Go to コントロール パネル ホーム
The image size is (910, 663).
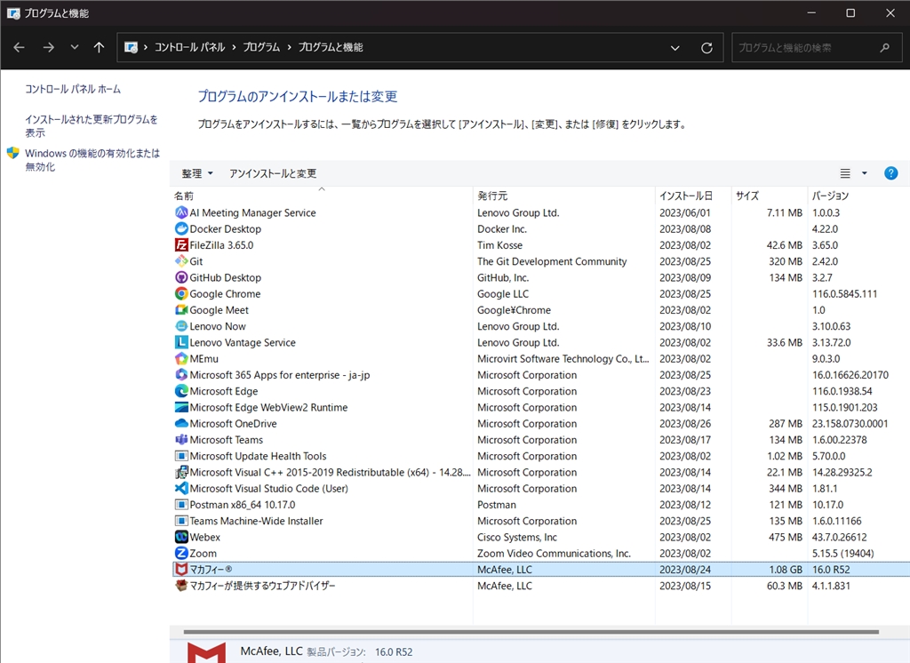point(73,89)
